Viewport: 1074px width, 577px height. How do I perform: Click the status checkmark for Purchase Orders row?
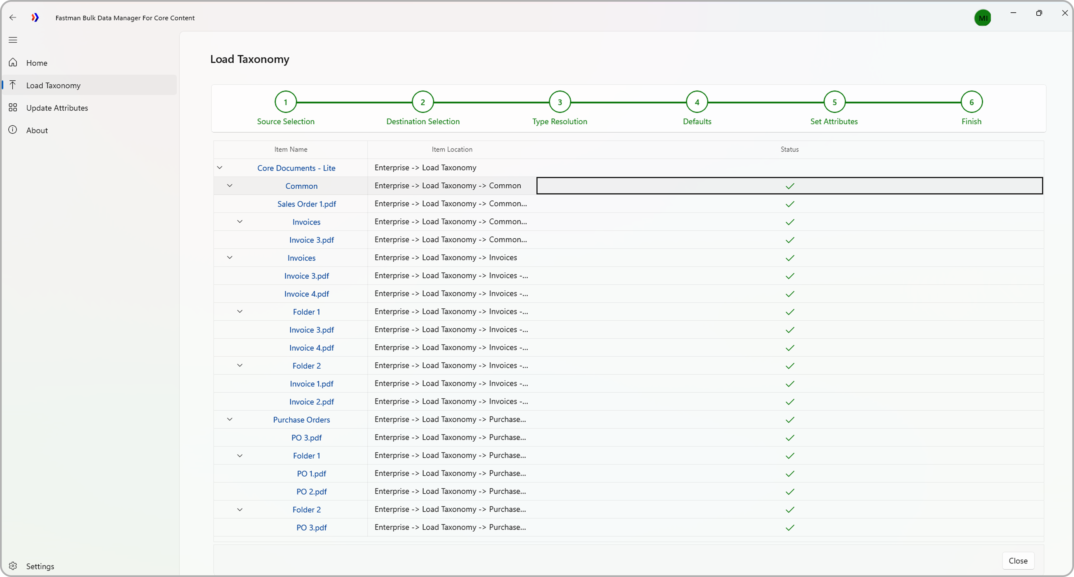pyautogui.click(x=790, y=420)
